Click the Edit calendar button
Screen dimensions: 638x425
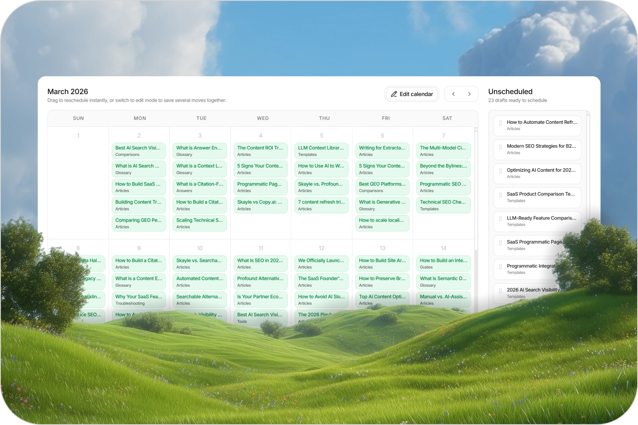tap(412, 94)
